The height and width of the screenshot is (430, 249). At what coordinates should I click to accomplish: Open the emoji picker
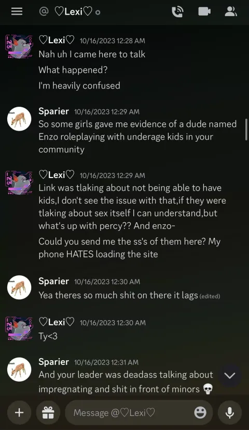click(200, 412)
